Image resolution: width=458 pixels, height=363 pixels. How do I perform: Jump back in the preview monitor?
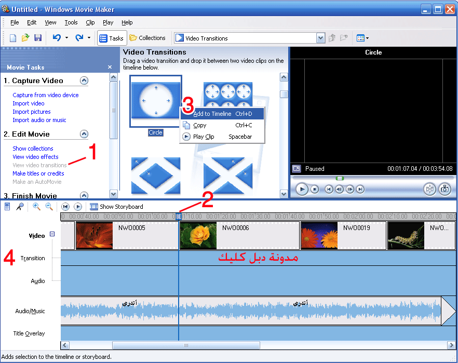click(329, 189)
